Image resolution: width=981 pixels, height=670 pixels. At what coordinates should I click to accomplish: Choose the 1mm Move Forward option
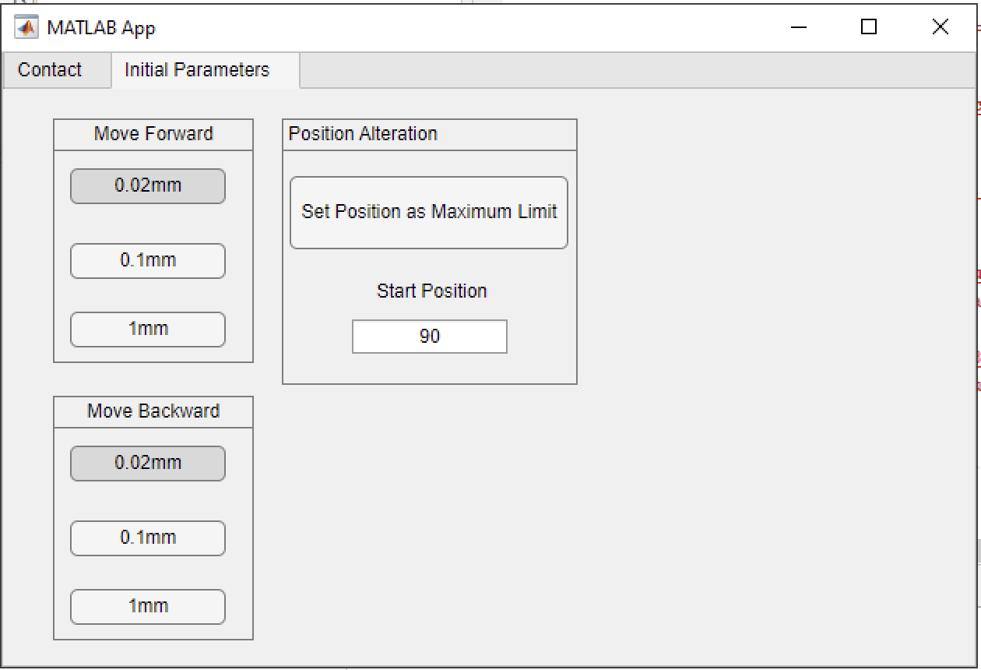[148, 330]
